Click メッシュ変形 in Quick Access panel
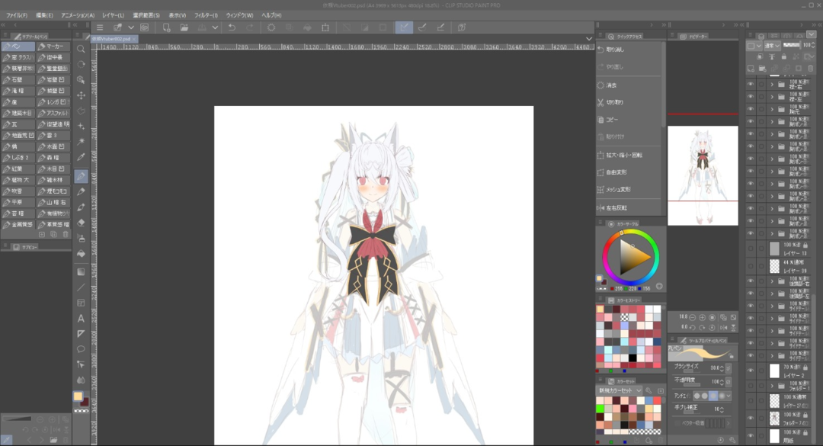This screenshot has height=446, width=823. tap(617, 190)
